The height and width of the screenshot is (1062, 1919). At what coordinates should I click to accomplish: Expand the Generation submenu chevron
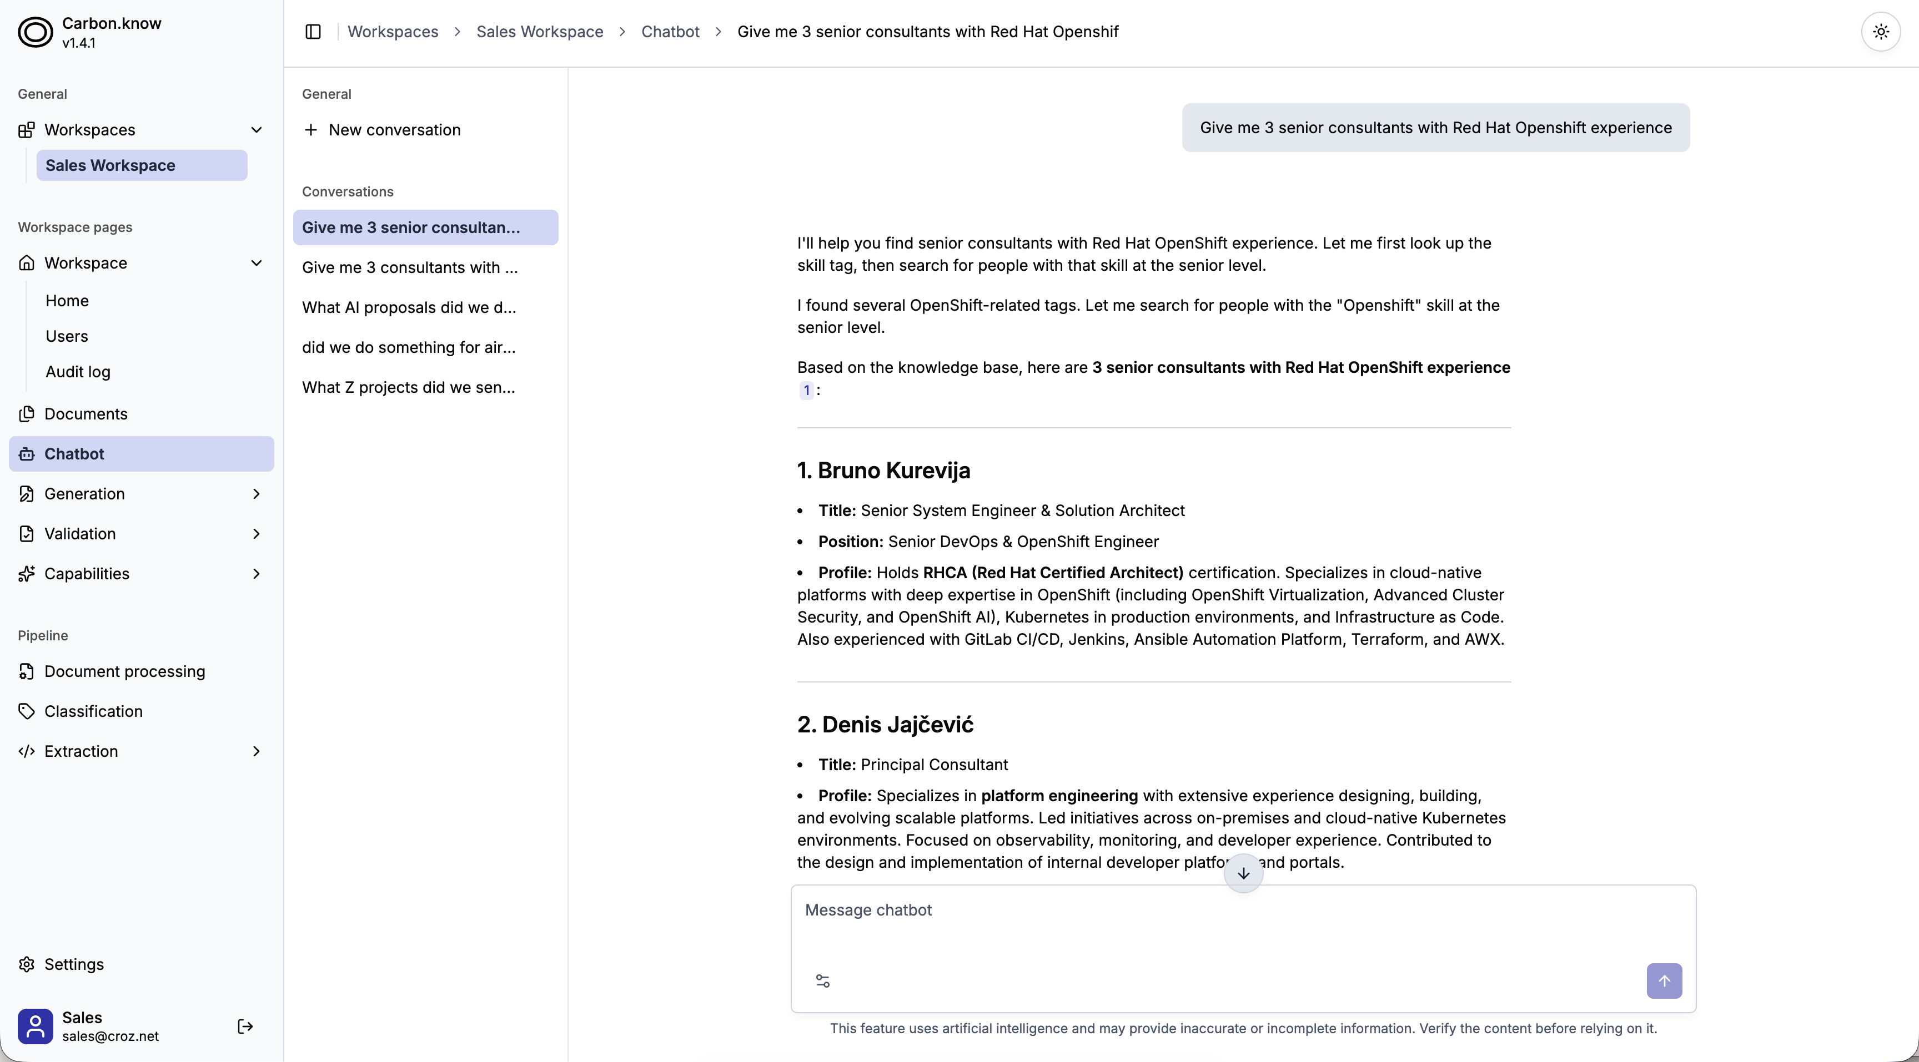[x=257, y=493]
